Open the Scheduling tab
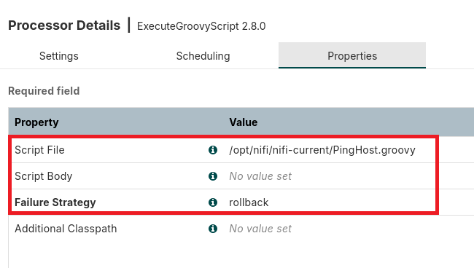 point(203,56)
